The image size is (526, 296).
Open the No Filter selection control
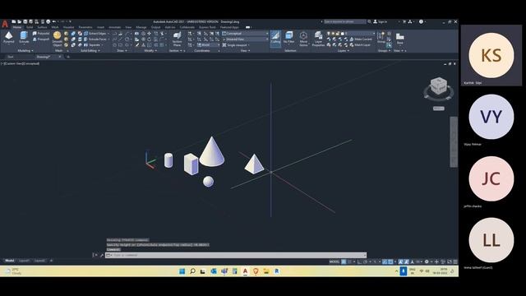pos(288,38)
